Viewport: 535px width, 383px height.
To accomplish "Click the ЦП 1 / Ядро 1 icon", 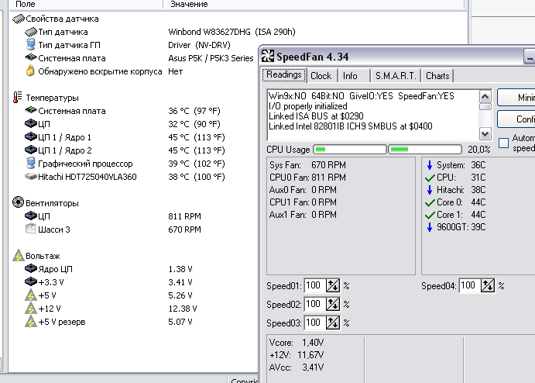I will coord(31,136).
